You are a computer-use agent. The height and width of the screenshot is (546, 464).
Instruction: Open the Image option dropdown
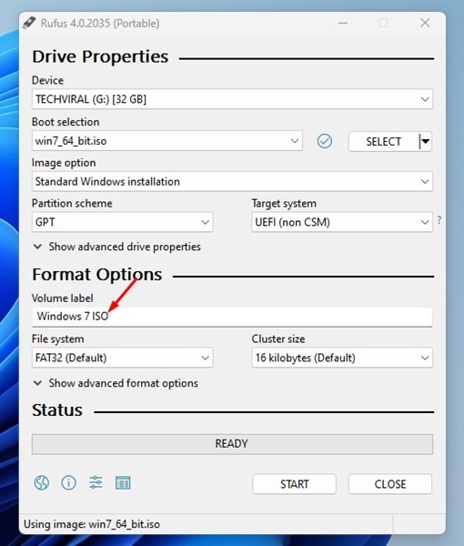[232, 181]
